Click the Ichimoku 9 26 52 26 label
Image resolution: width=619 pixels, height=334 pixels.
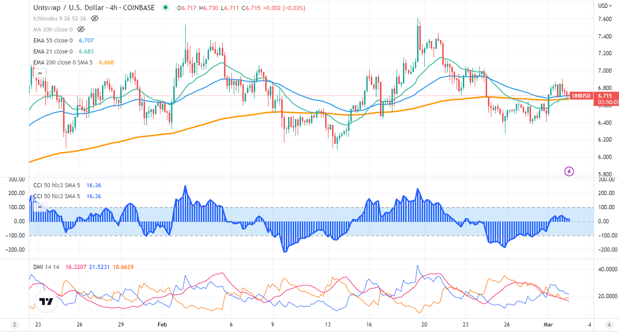[59, 18]
